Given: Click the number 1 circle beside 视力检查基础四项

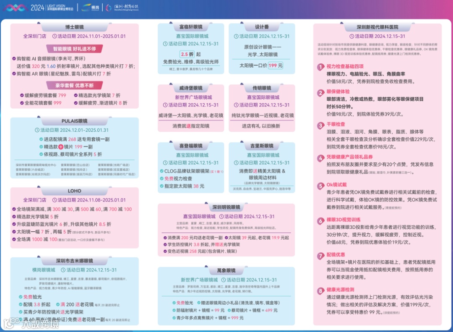Looking at the screenshot, I should (320, 67).
